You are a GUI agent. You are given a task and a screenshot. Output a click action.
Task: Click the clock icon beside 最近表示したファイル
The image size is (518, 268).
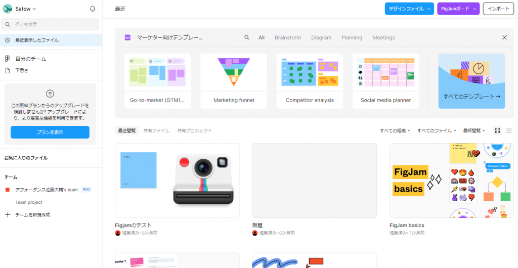point(8,40)
